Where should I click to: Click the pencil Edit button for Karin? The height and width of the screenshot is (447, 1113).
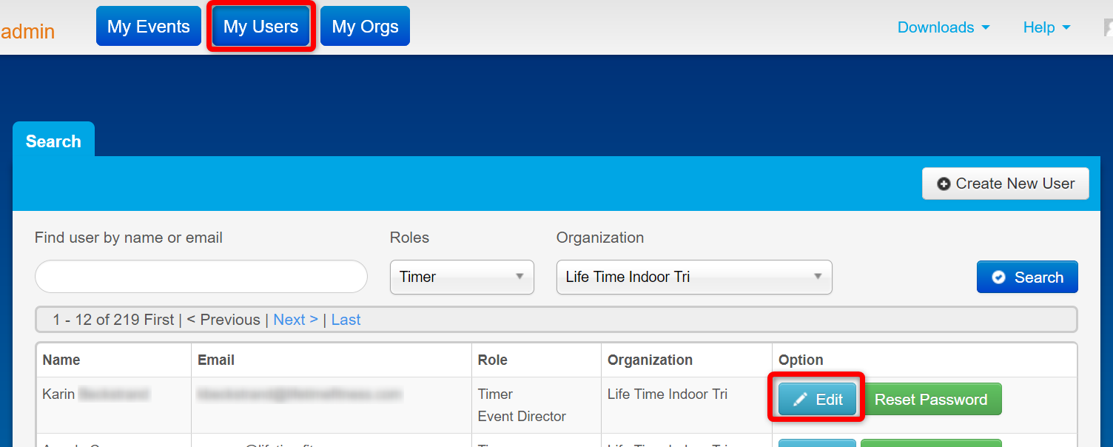point(817,400)
